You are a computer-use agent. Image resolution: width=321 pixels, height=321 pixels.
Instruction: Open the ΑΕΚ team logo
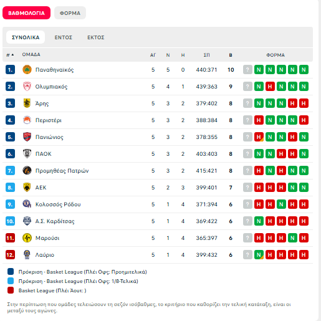coord(27,188)
